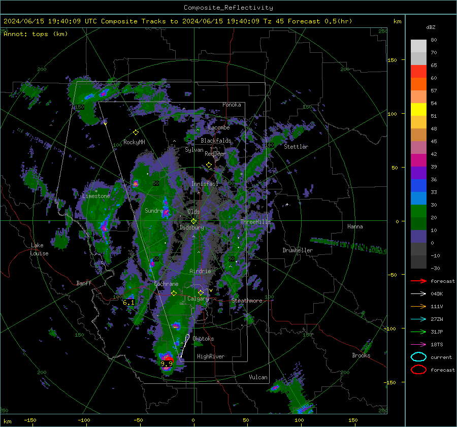Viewport: 457px width, 427px height.
Task: Click the Ponoka city label
Action: pyautogui.click(x=232, y=105)
